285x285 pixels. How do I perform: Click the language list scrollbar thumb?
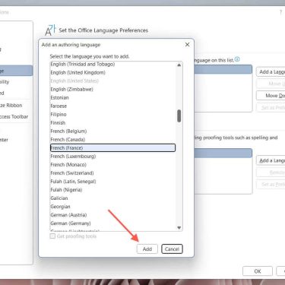pos(179,116)
